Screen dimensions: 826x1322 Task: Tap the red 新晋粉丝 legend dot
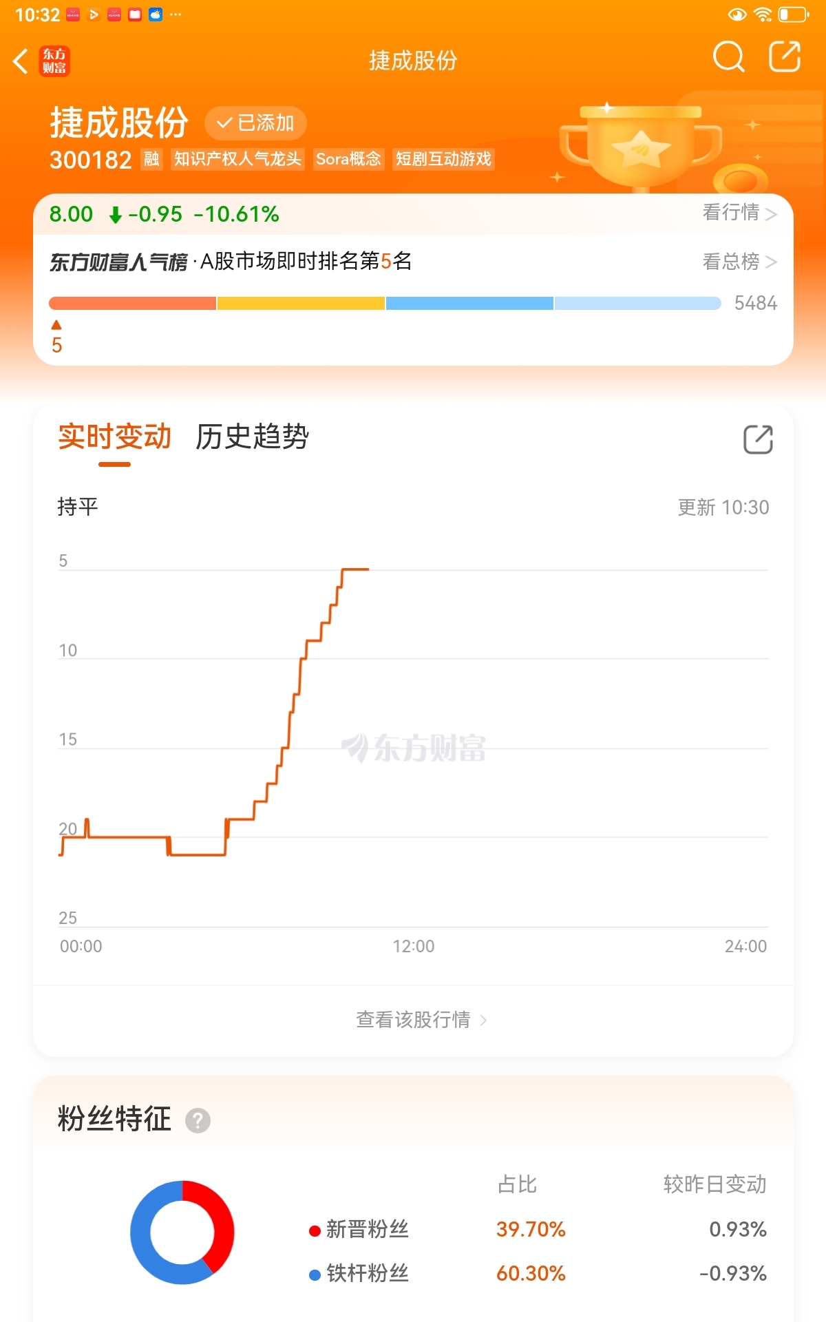315,1230
